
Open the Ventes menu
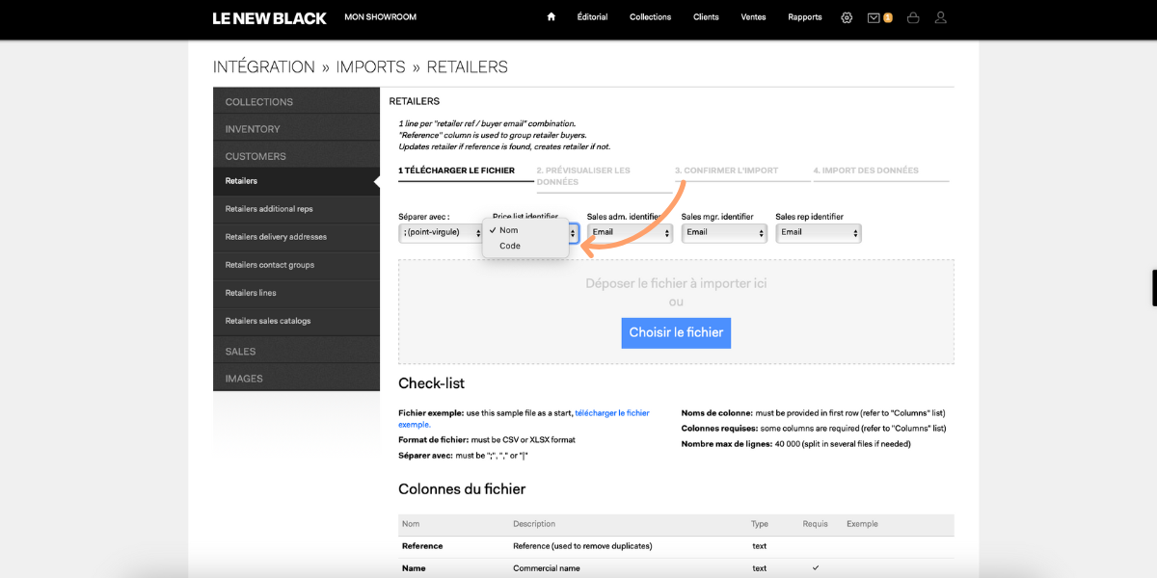pos(754,17)
